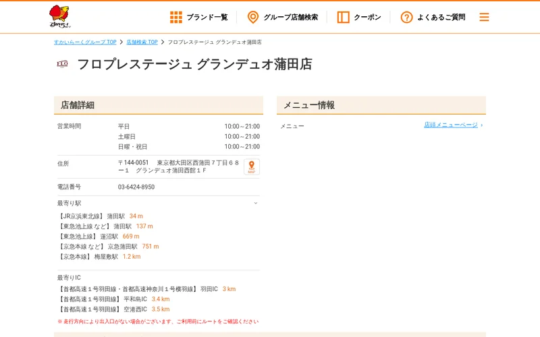Viewport: 540px width, 337px height.
Task: Click the 店舗詳細 section header
Action: [x=159, y=105]
